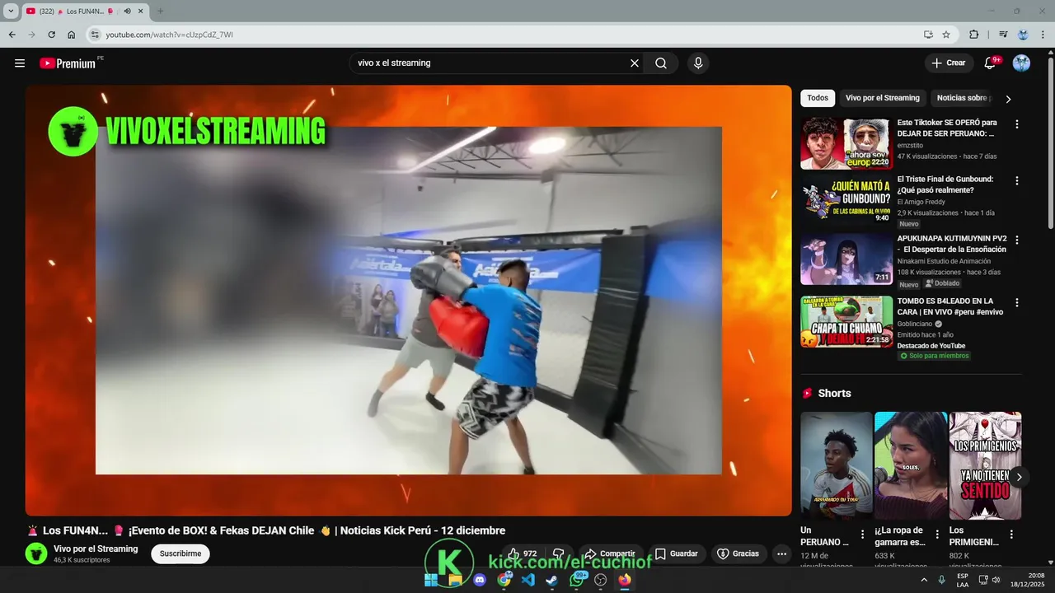Open the Crear create button

pyautogui.click(x=949, y=63)
